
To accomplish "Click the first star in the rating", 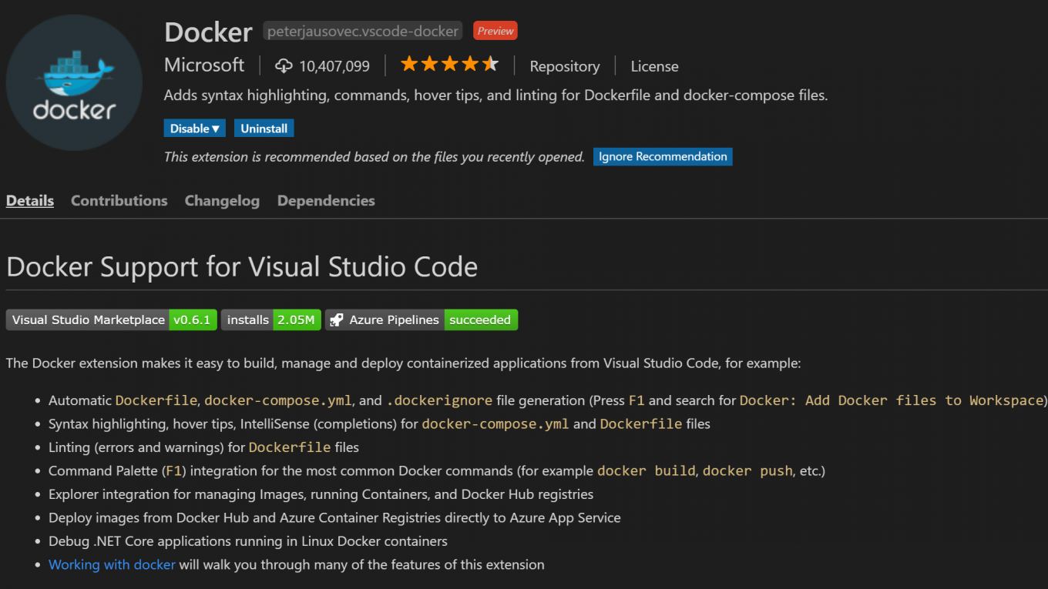I will (408, 65).
